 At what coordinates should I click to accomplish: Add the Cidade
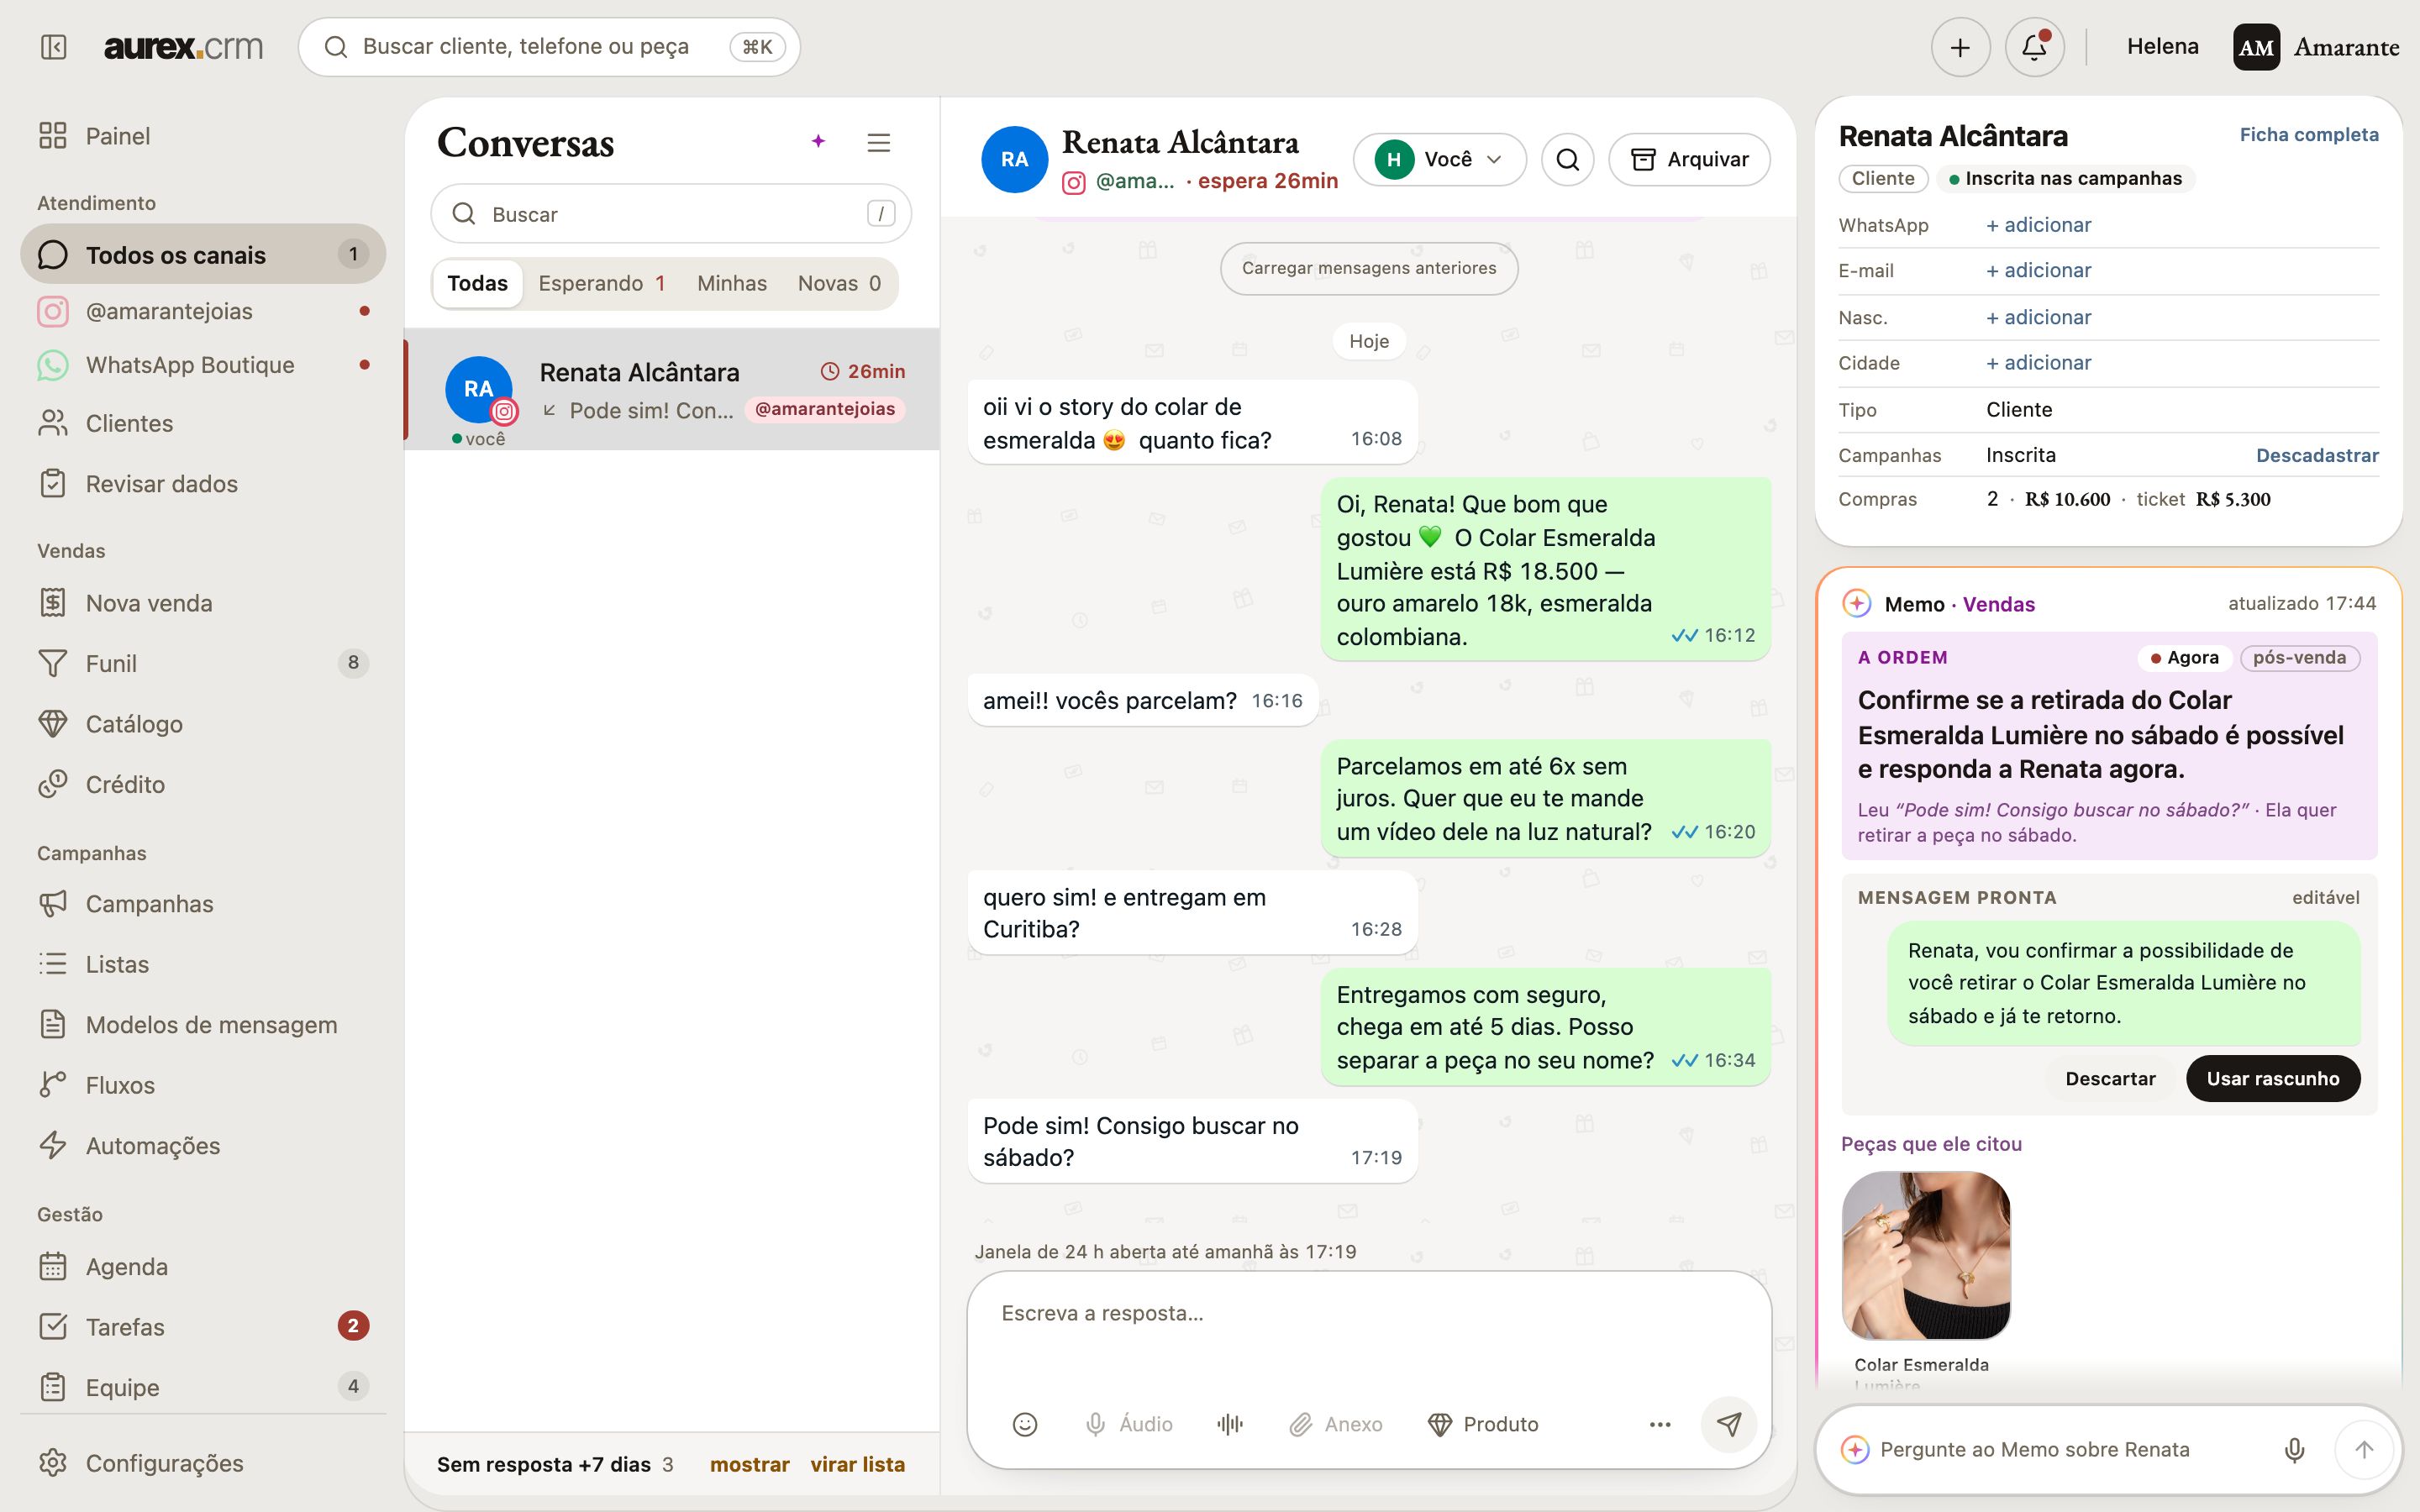click(x=2038, y=363)
